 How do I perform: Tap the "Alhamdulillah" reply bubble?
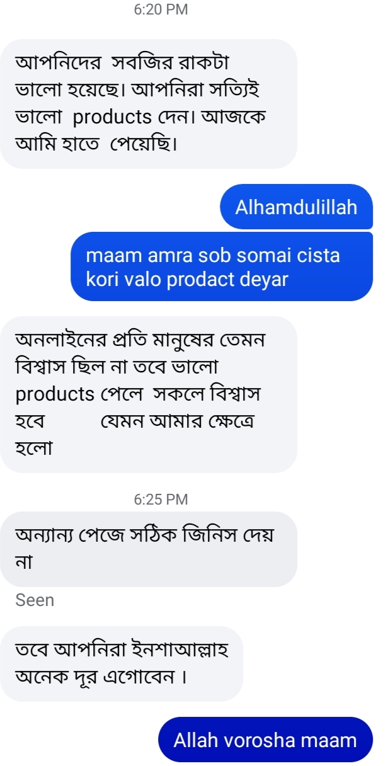296,207
